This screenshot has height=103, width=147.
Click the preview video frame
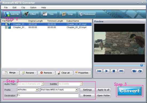tap(119, 43)
